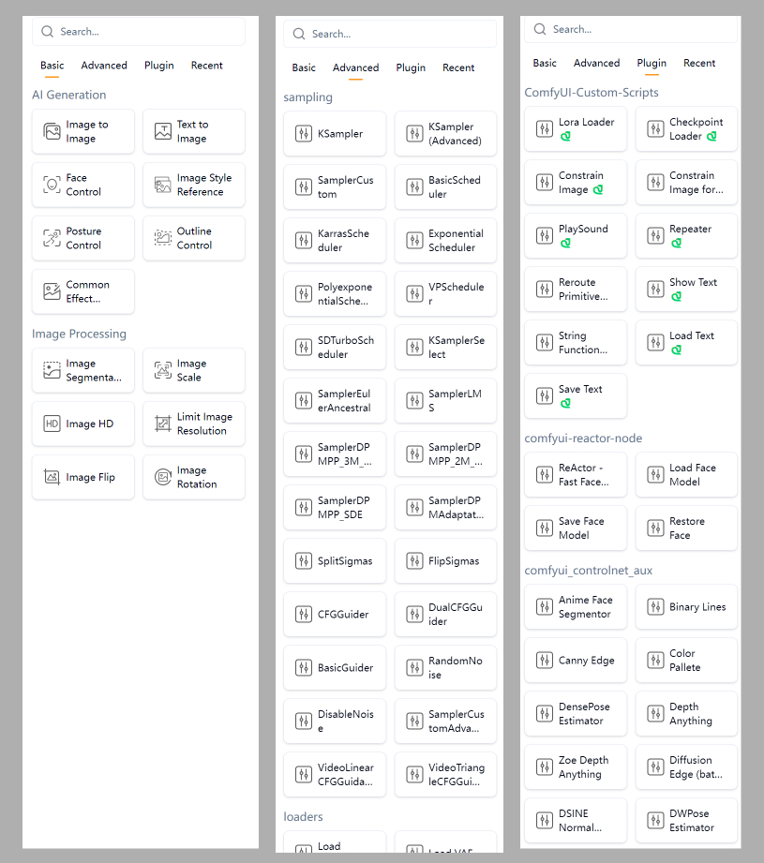Add the FlipSigmas node

tap(445, 561)
